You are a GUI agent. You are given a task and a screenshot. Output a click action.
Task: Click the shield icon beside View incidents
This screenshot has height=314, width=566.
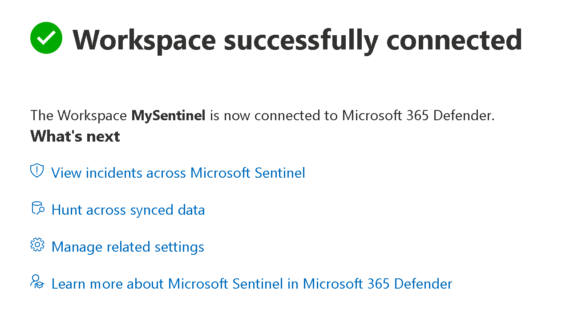tap(37, 171)
